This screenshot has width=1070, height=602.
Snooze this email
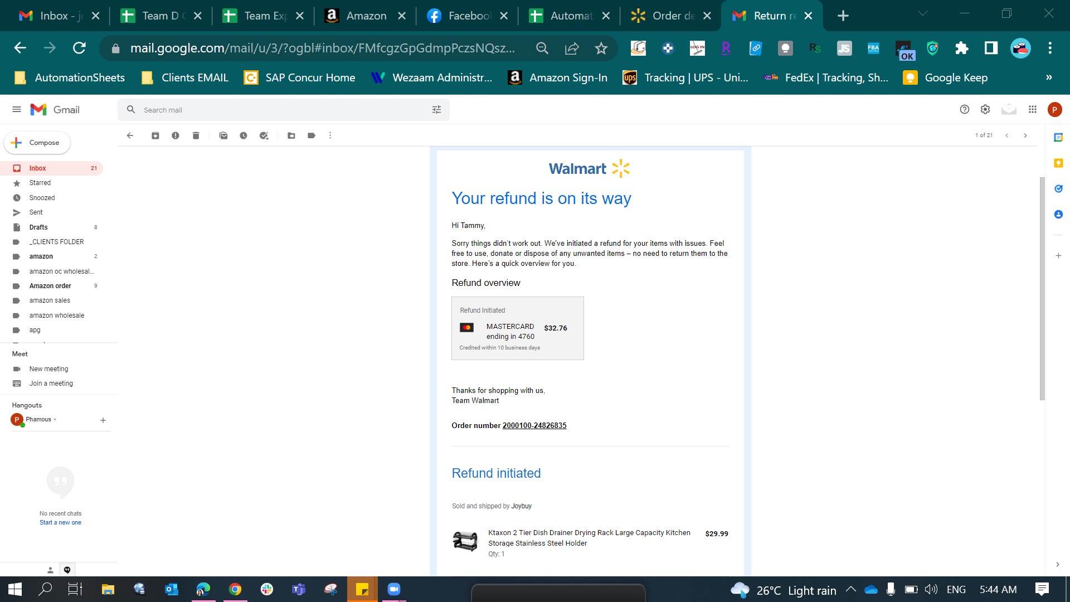click(x=244, y=135)
